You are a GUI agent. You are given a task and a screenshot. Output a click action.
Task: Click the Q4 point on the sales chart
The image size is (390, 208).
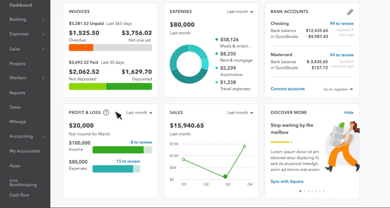tap(245, 147)
